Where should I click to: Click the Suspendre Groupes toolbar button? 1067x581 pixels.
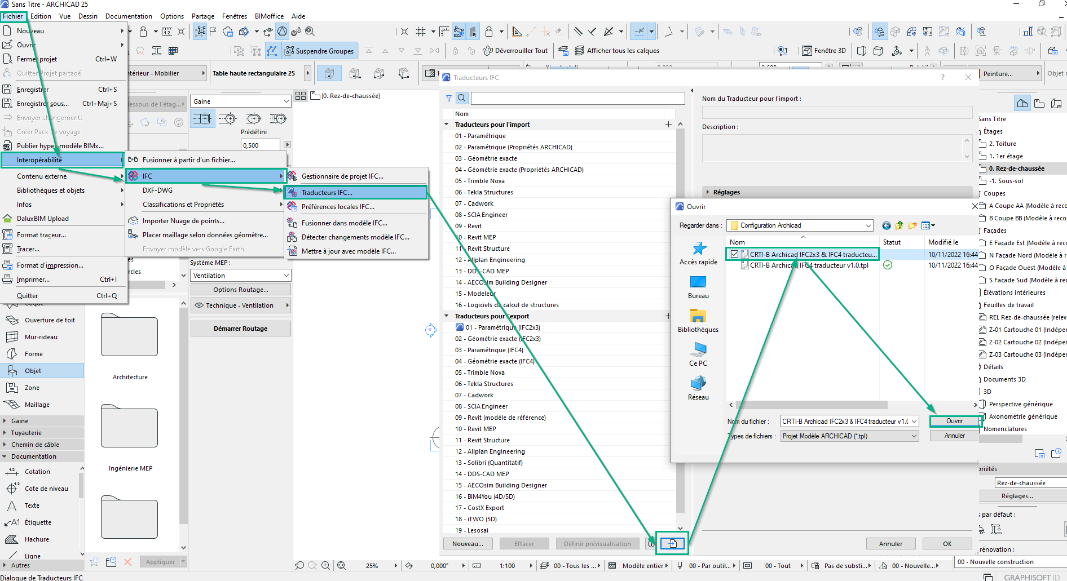coord(319,51)
